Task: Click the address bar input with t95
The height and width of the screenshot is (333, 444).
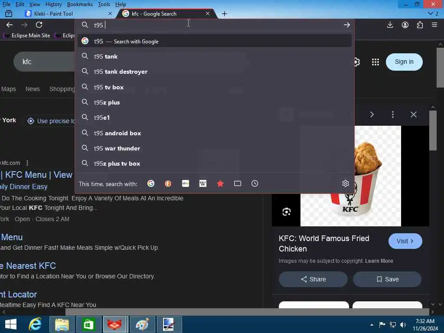Action: (x=215, y=25)
